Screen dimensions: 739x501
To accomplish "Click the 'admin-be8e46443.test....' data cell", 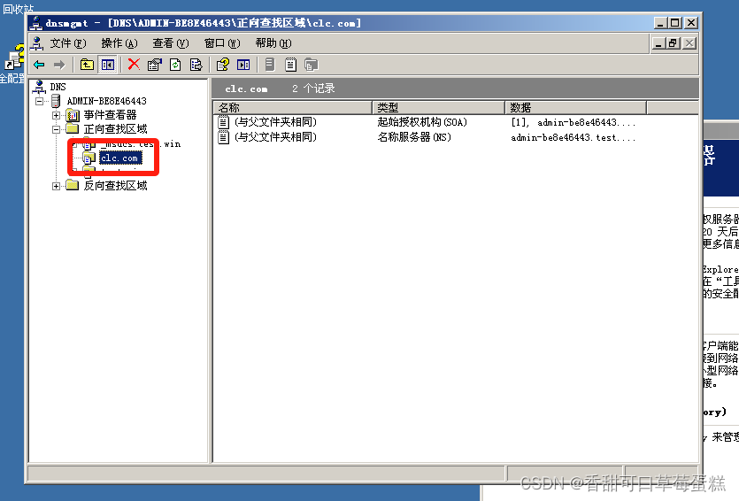I will 573,137.
